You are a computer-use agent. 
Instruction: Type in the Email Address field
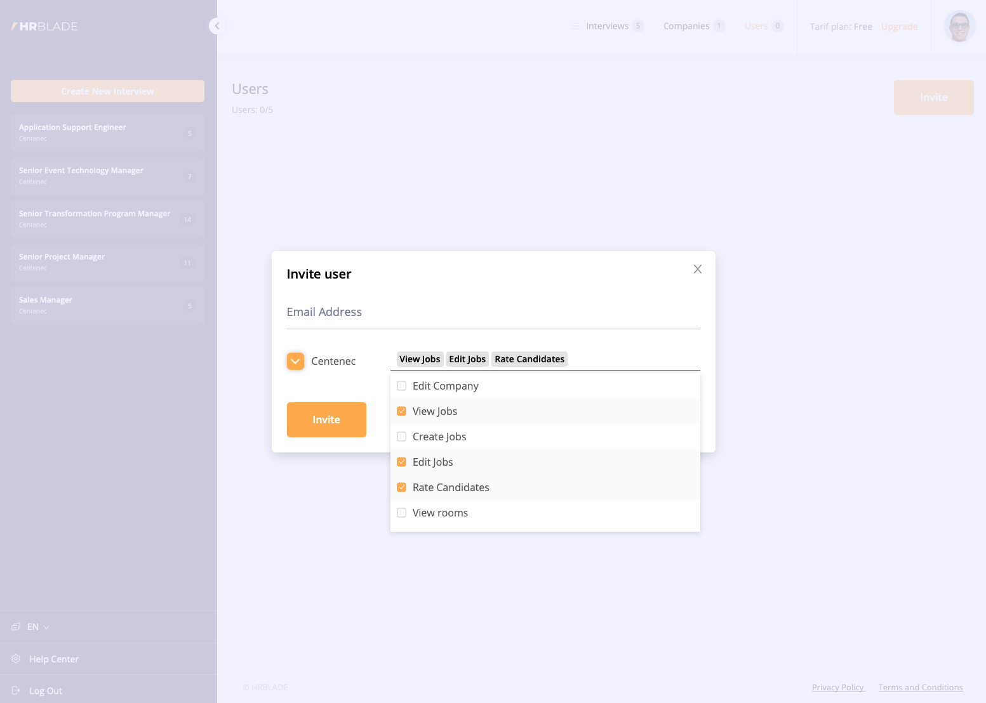coord(493,312)
